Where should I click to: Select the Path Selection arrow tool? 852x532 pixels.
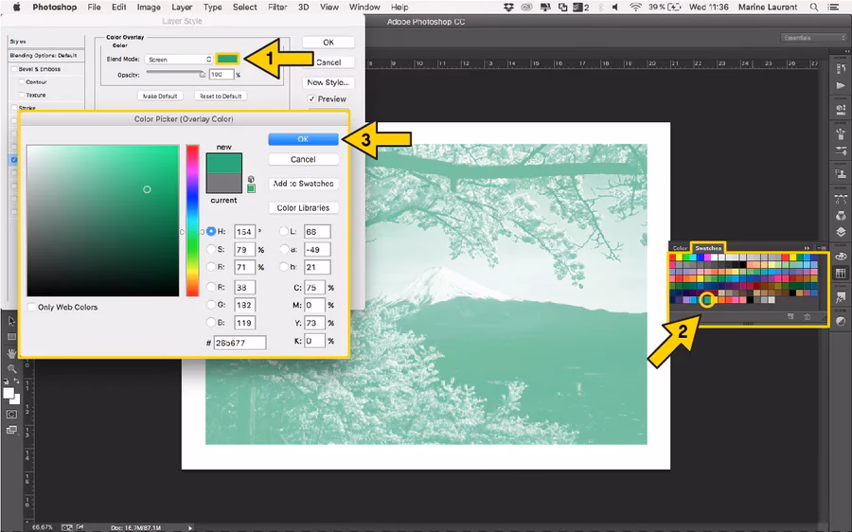[11, 321]
